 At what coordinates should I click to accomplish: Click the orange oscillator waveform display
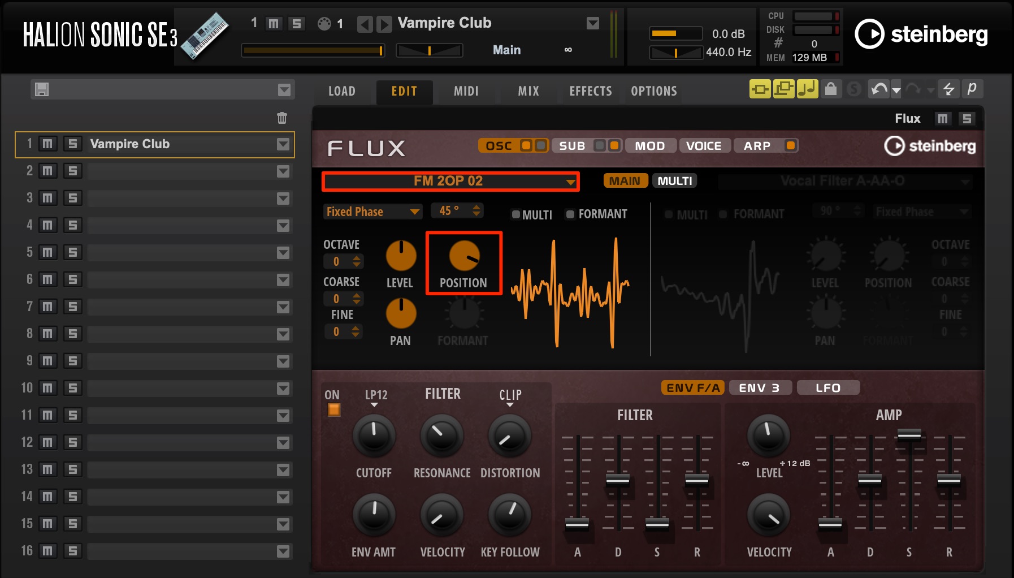pos(570,292)
